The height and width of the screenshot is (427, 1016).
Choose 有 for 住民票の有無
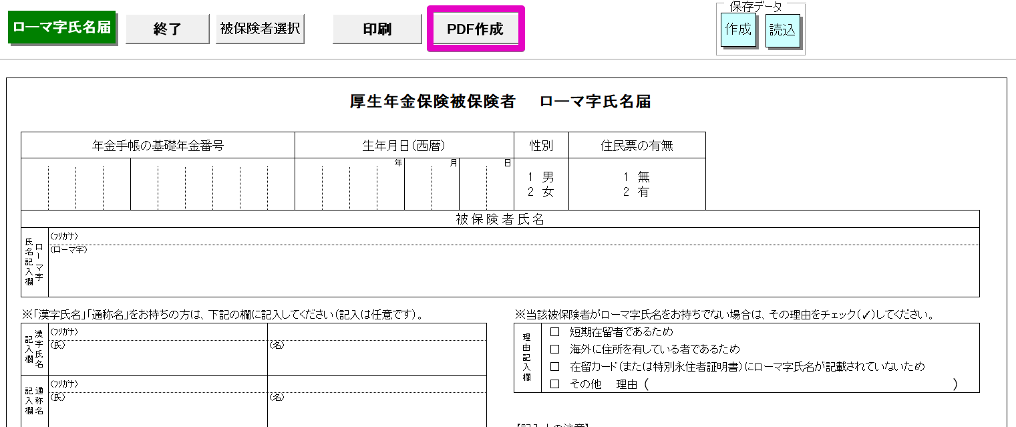(636, 192)
